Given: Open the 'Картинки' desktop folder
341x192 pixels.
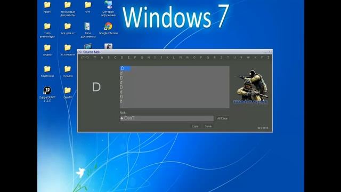Looking at the screenshot, I should coord(47,71).
